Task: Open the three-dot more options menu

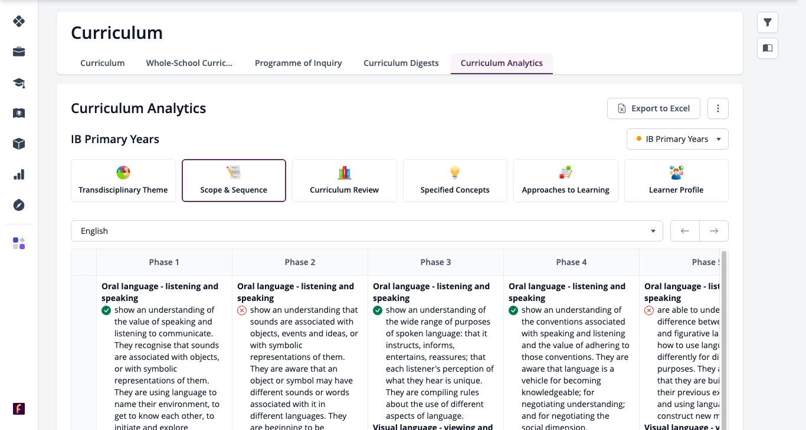Action: click(x=718, y=108)
